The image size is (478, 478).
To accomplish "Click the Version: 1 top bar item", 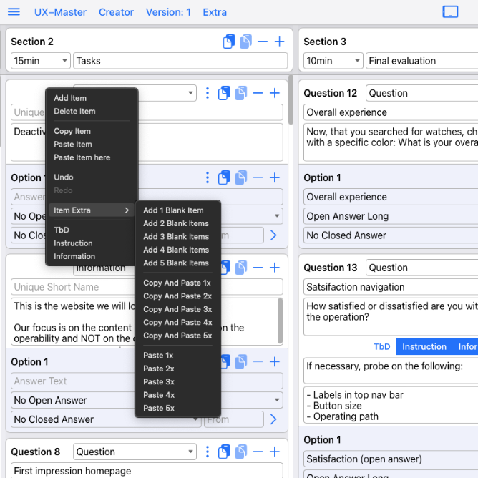I will [168, 12].
